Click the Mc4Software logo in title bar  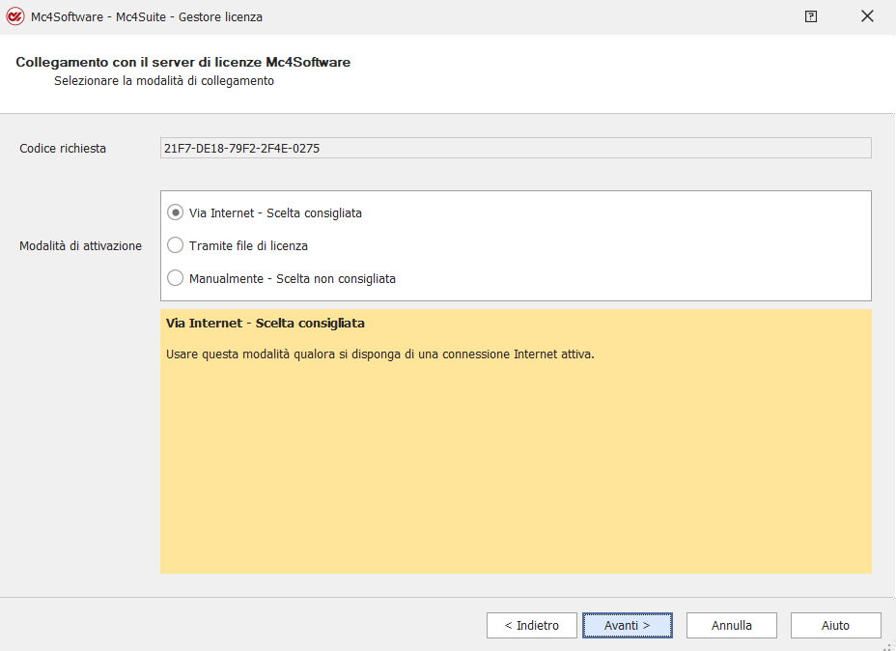pos(14,16)
